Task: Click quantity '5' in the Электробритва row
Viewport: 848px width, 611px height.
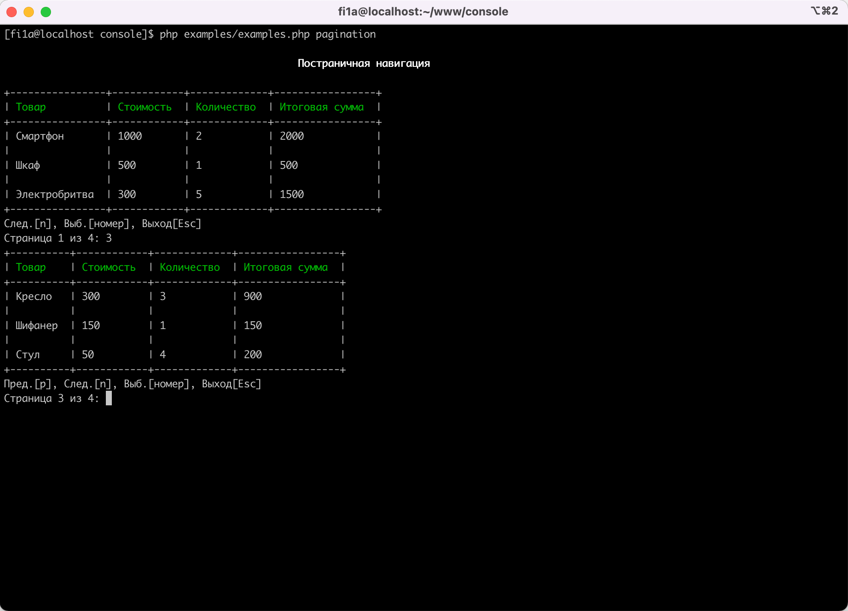Action: [199, 195]
